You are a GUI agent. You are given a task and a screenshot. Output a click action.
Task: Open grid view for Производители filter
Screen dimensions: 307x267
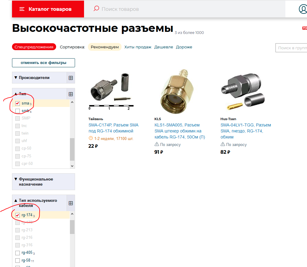71,78
